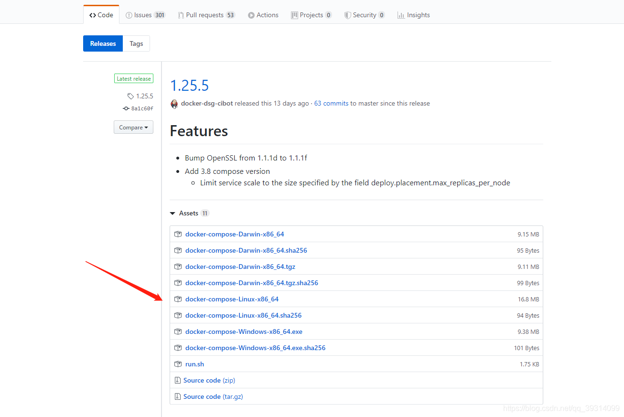Click package icon beside Windows-x86_64.exe.sha256
Viewport: 624px width, 417px height.
(178, 348)
